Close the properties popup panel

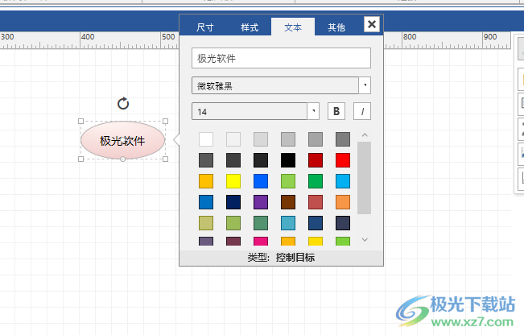pyautogui.click(x=371, y=25)
